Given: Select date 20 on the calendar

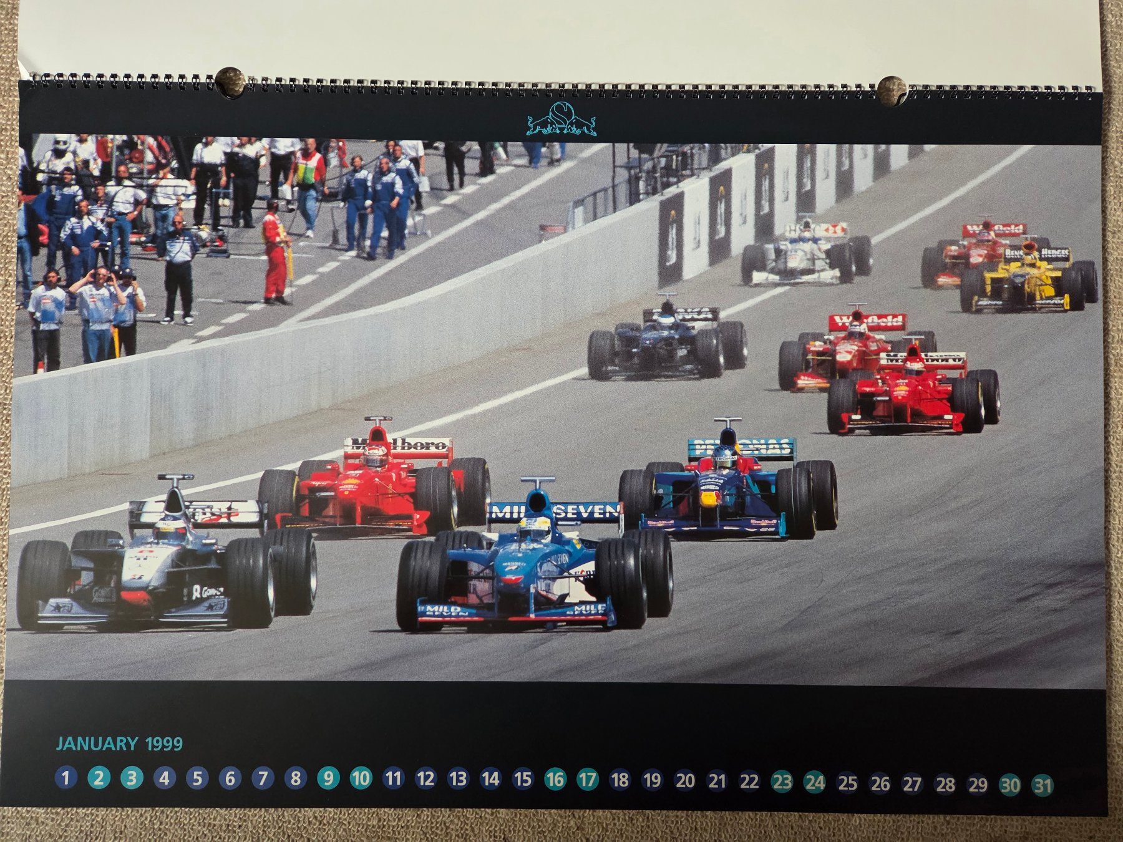Looking at the screenshot, I should point(685,780).
